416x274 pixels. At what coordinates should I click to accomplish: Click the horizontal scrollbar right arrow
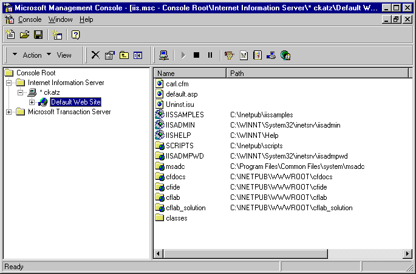point(407,253)
